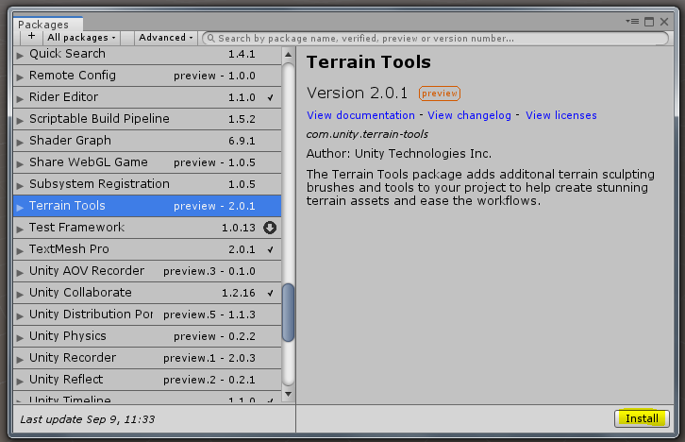Open View documentation link
Viewport: 685px width, 442px height.
(x=360, y=115)
